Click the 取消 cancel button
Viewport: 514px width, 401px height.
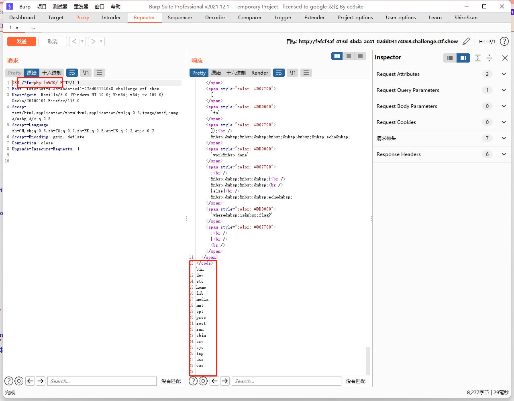53,41
